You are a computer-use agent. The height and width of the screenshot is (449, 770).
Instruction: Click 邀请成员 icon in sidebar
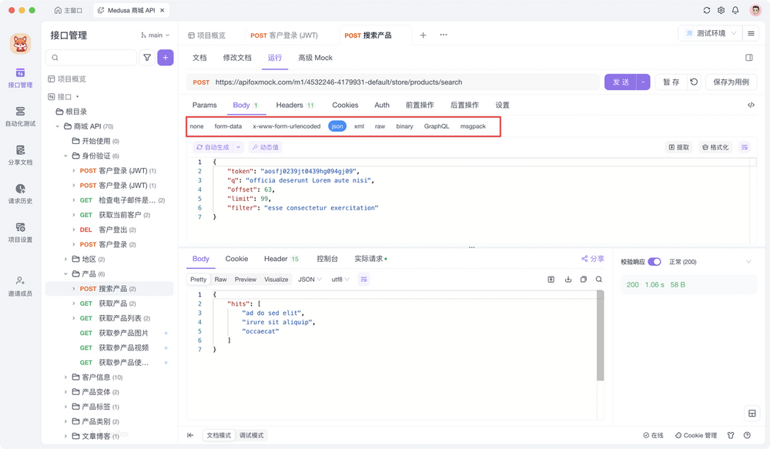pos(20,280)
